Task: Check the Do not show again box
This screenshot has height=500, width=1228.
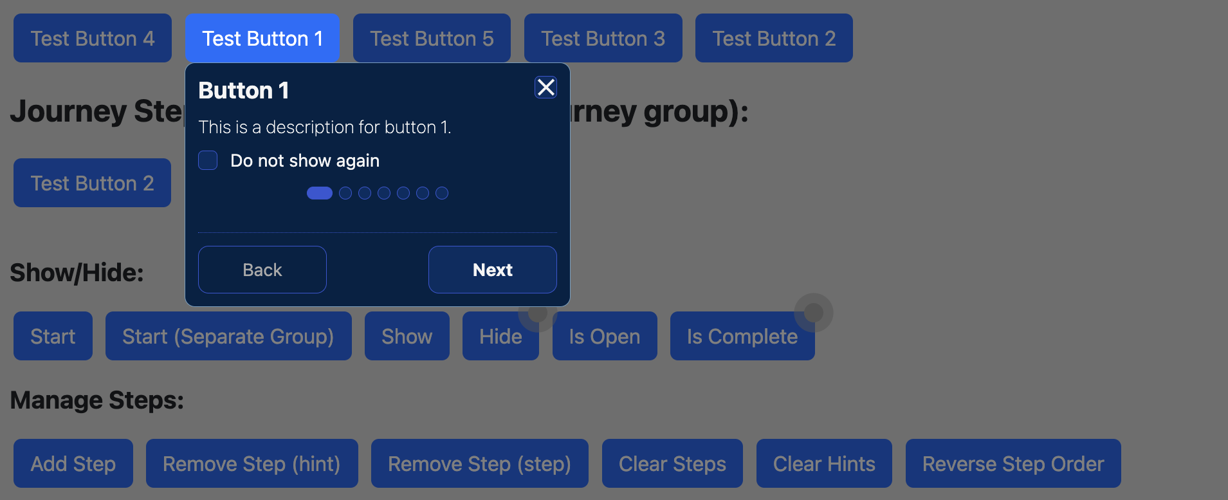Action: pyautogui.click(x=208, y=160)
